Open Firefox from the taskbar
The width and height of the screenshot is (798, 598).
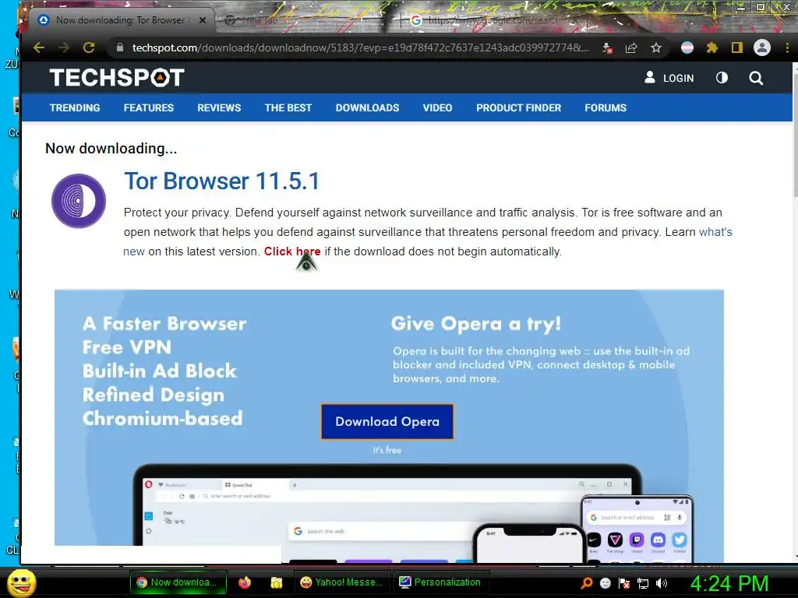coord(245,582)
